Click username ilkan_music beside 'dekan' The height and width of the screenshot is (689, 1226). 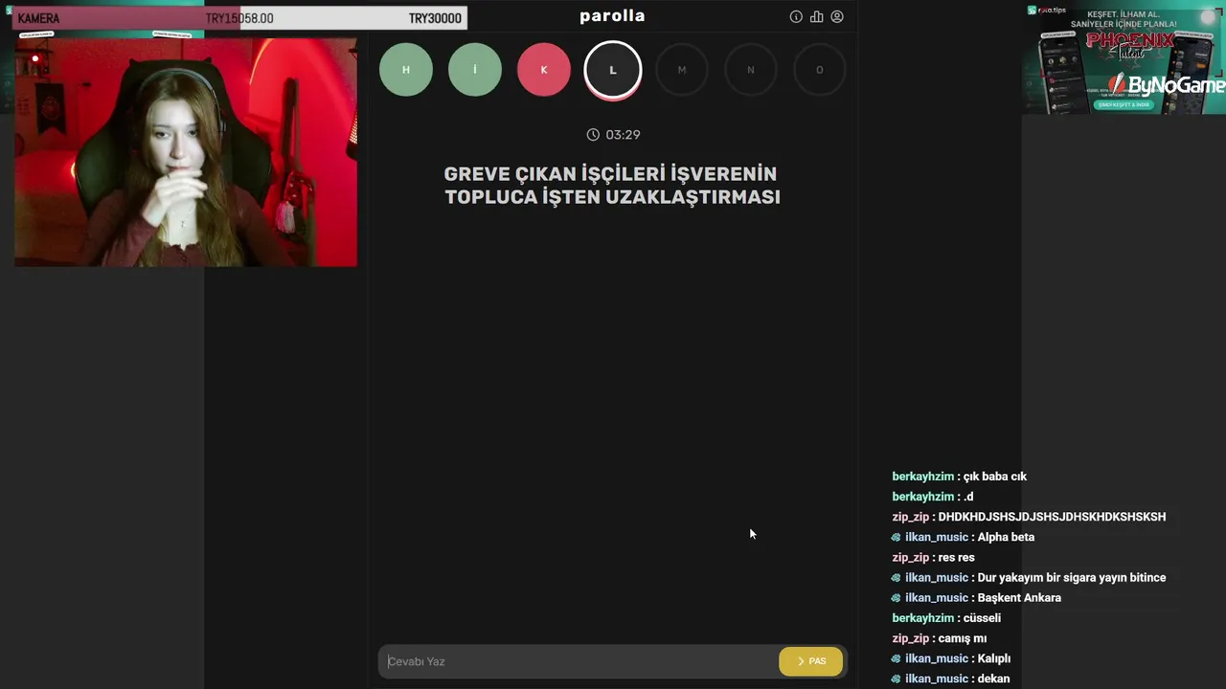pos(937,678)
